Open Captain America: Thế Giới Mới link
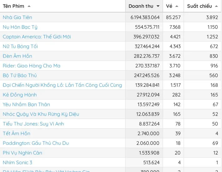Viewport: 222px width, 172px height. pos(37,37)
